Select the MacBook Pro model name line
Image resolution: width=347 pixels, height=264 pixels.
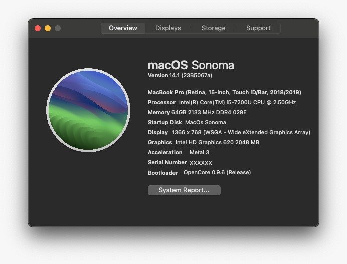(225, 92)
